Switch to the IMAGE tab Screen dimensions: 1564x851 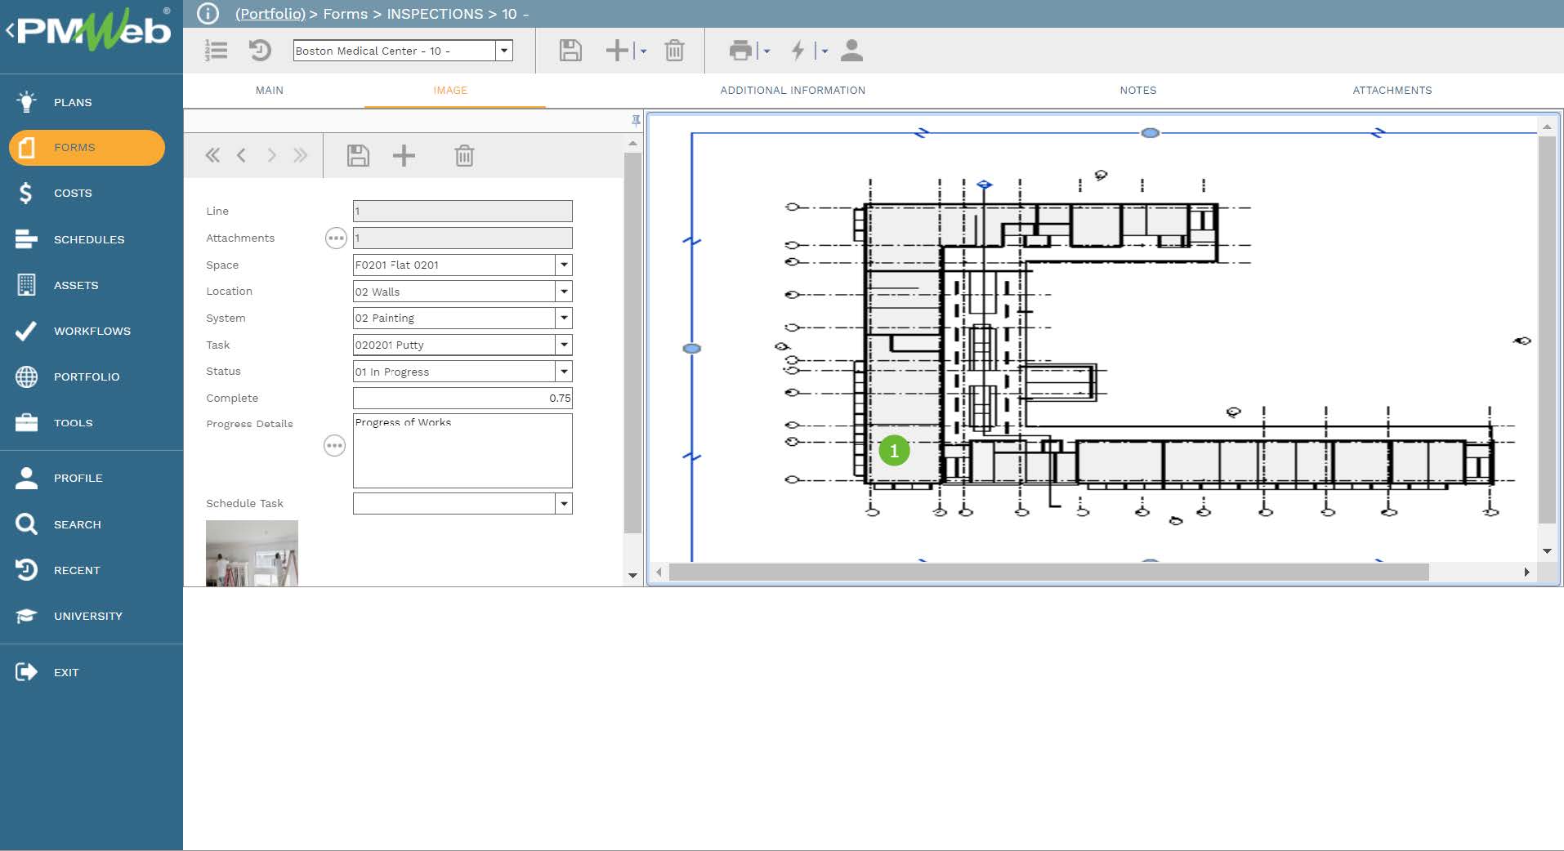pyautogui.click(x=450, y=90)
